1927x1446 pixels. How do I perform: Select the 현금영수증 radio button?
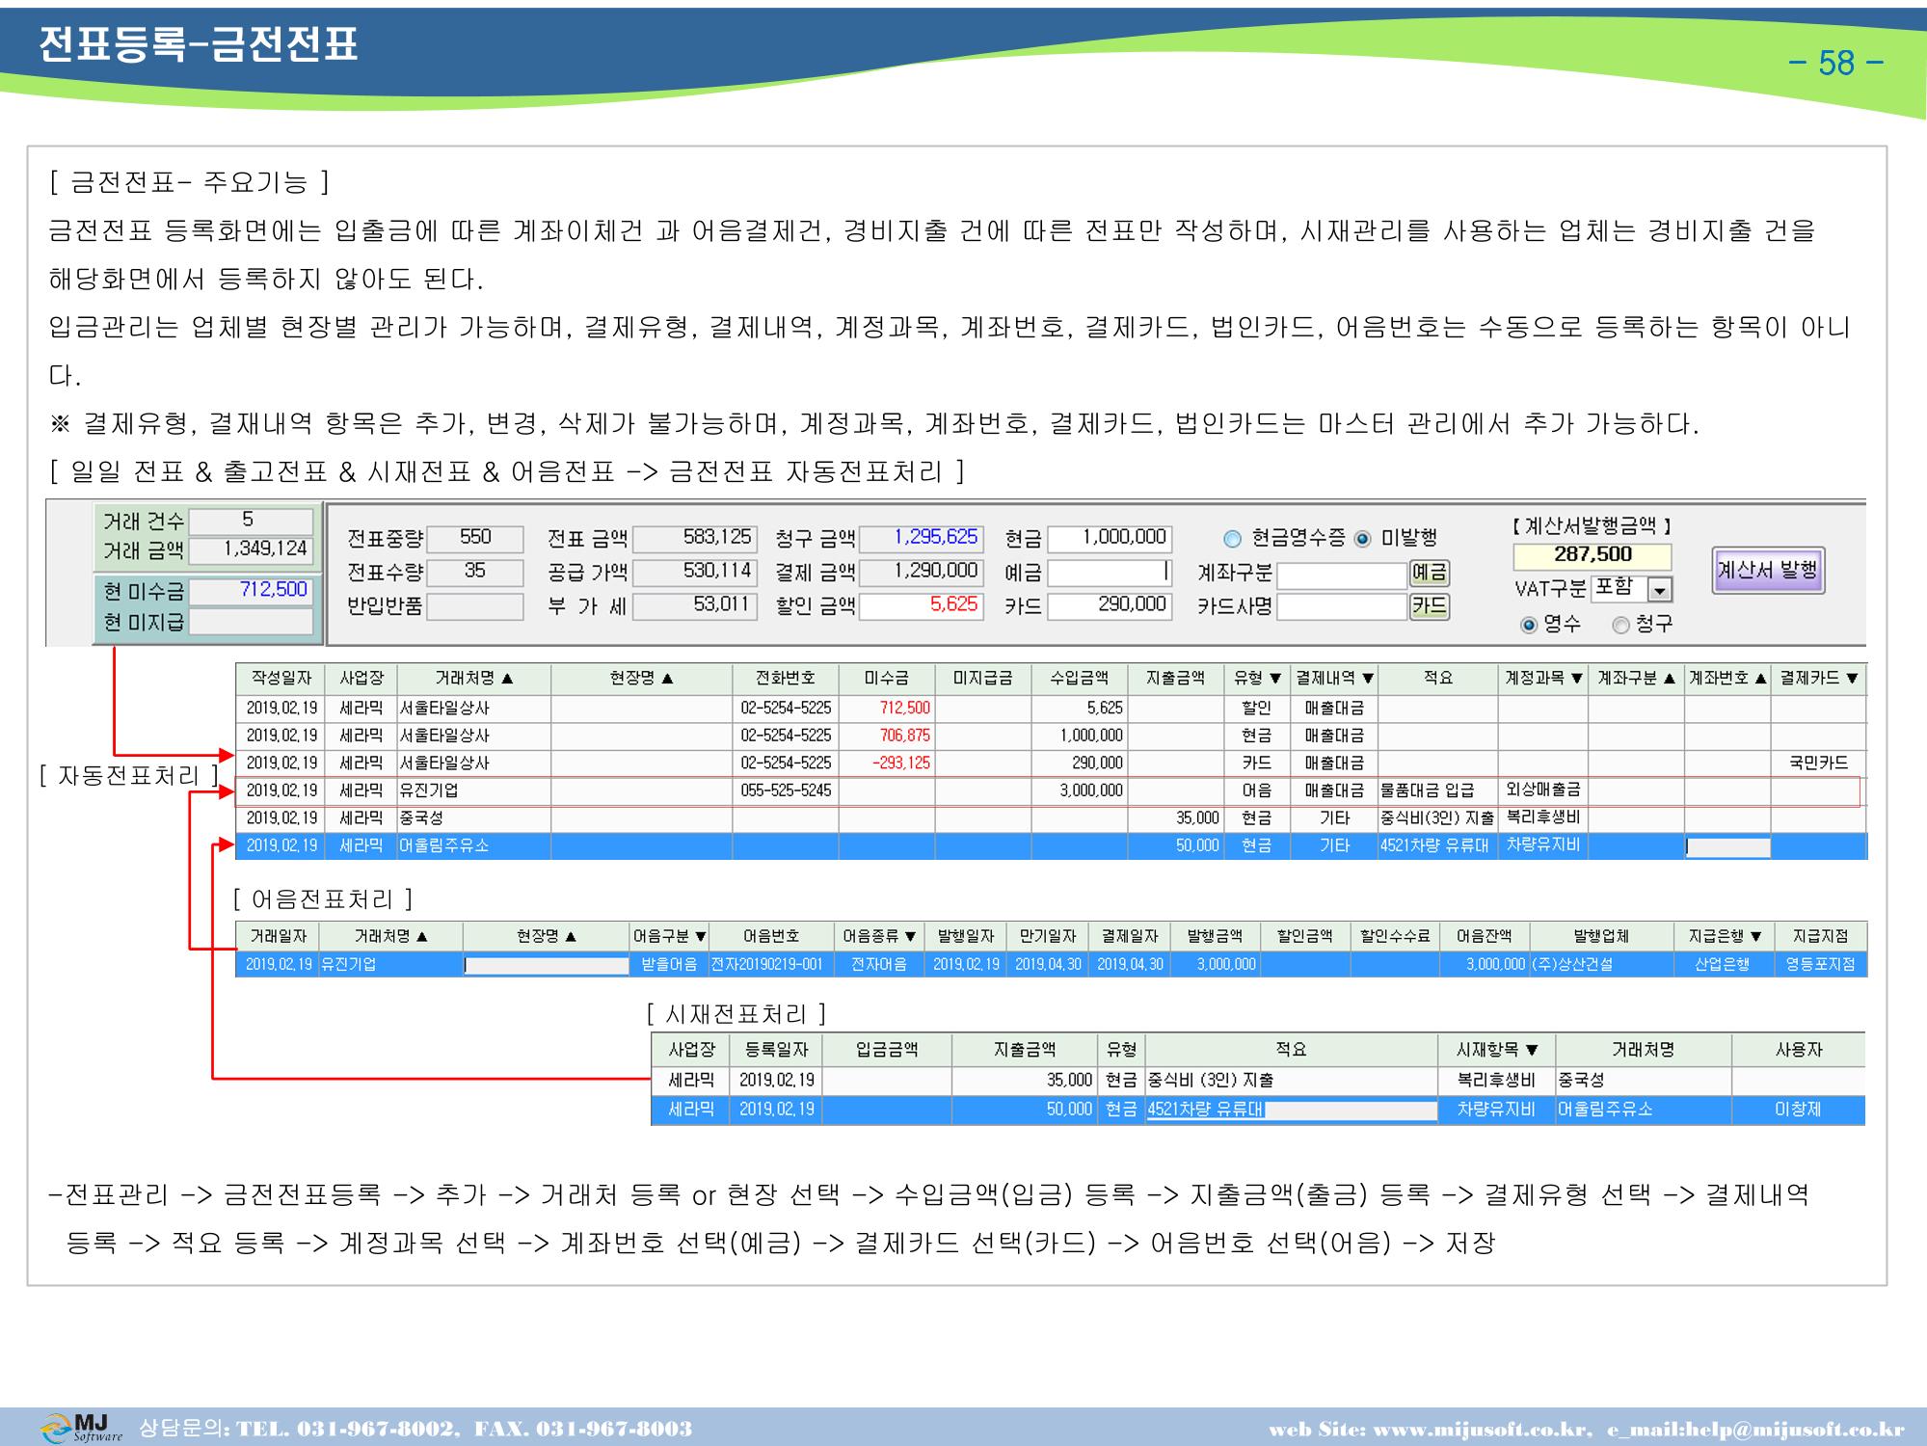tap(1232, 539)
